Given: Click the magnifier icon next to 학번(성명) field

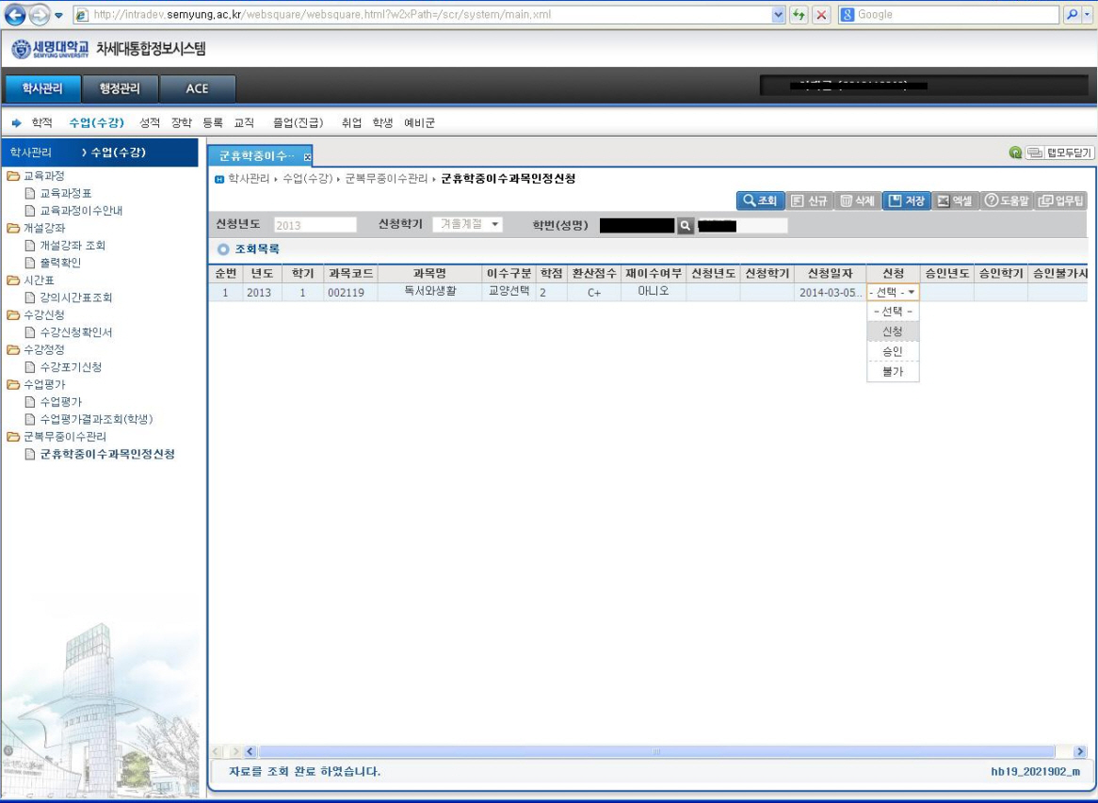Looking at the screenshot, I should pyautogui.click(x=686, y=225).
